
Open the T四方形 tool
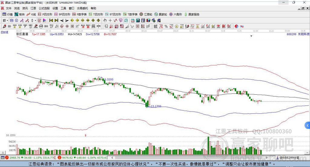tap(96, 14)
